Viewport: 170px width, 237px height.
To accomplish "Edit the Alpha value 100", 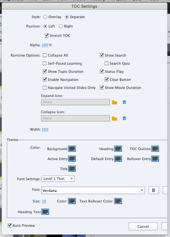I will [x=45, y=45].
